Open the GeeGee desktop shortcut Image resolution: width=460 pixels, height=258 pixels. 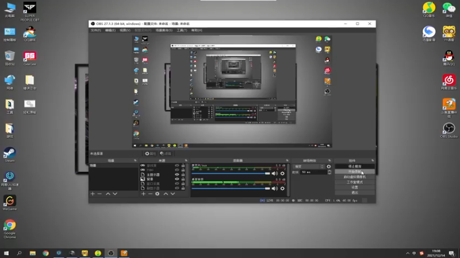30,58
